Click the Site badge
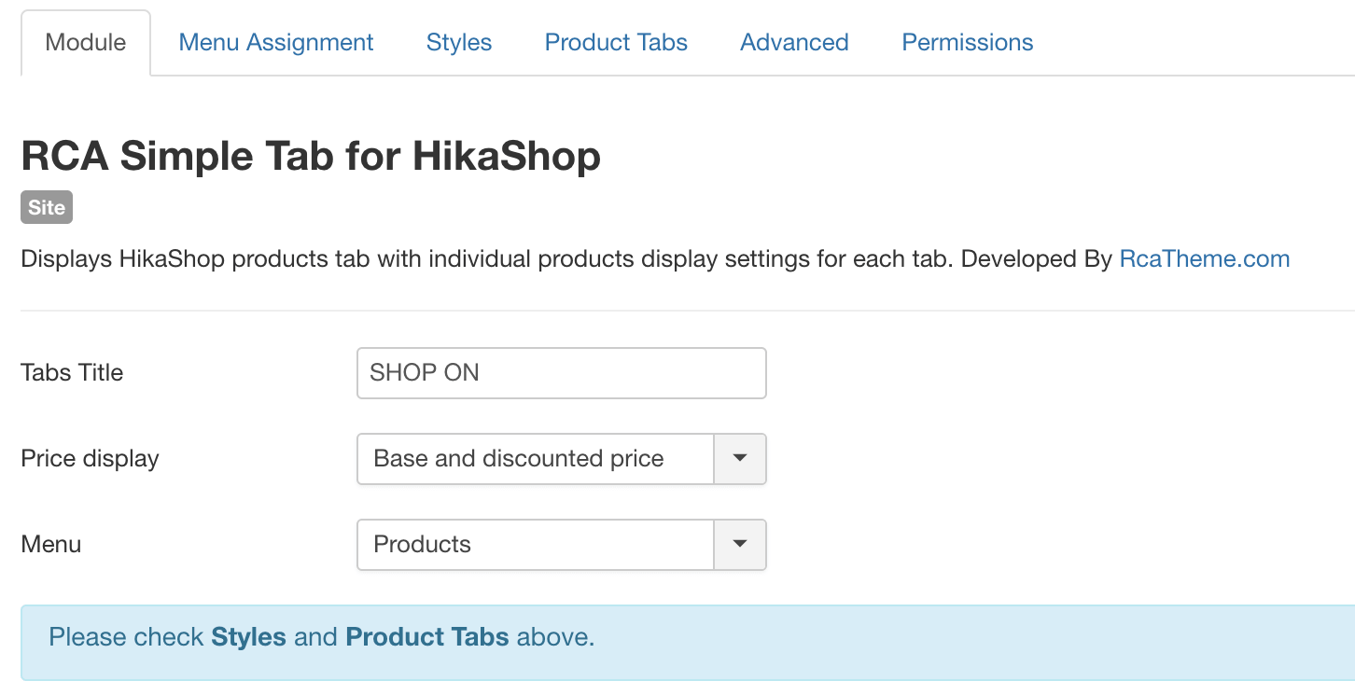The height and width of the screenshot is (695, 1355). point(47,207)
